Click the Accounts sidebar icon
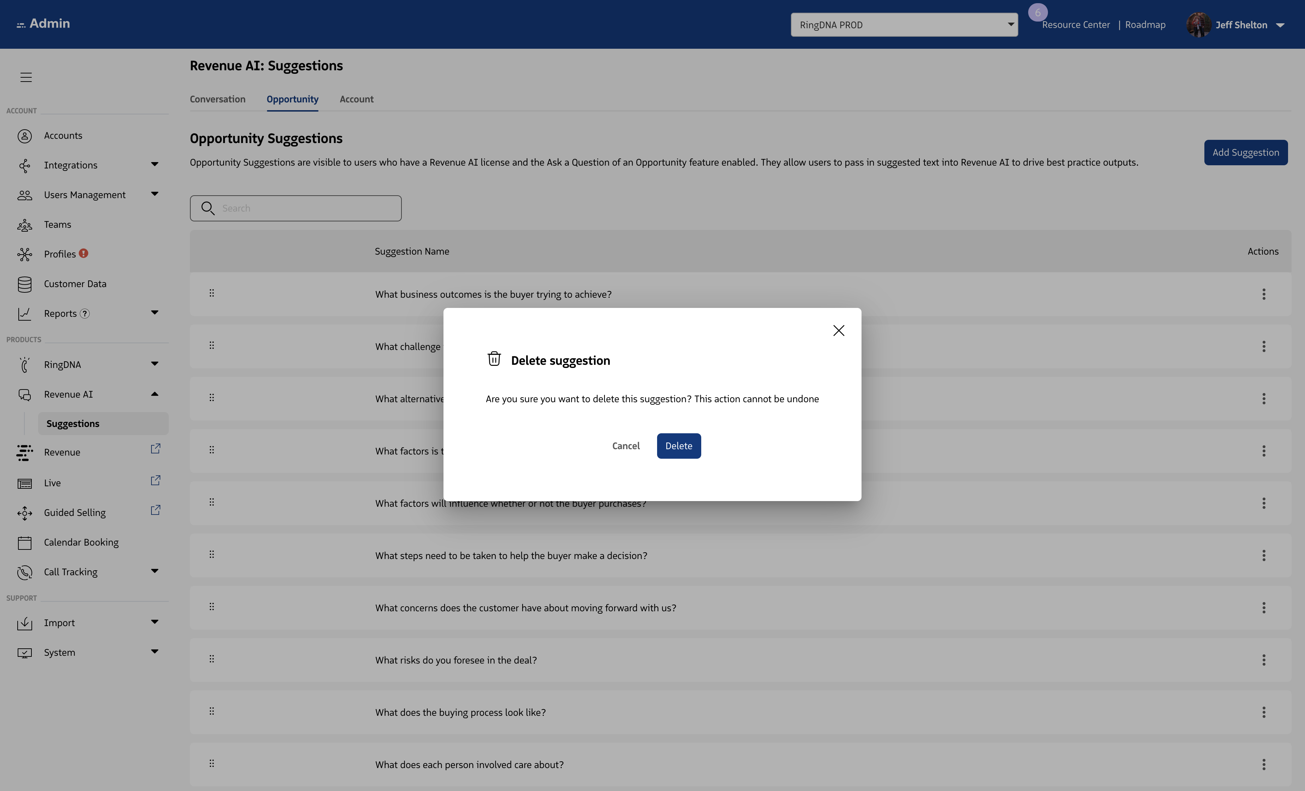 (24, 136)
